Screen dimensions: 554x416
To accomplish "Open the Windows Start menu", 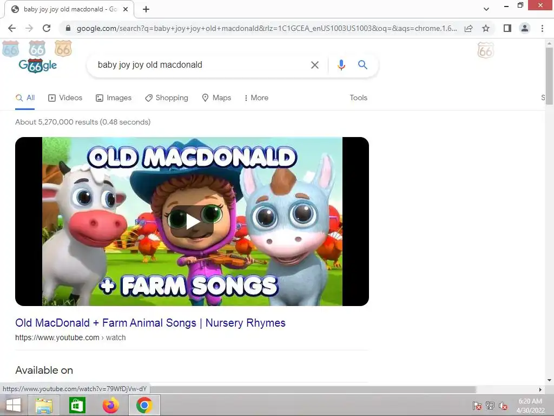I will [x=13, y=405].
